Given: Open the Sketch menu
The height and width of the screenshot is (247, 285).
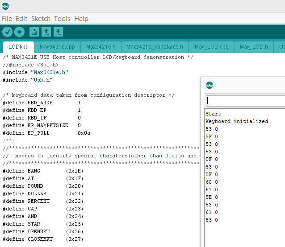Looking at the screenshot, I should click(x=41, y=19).
